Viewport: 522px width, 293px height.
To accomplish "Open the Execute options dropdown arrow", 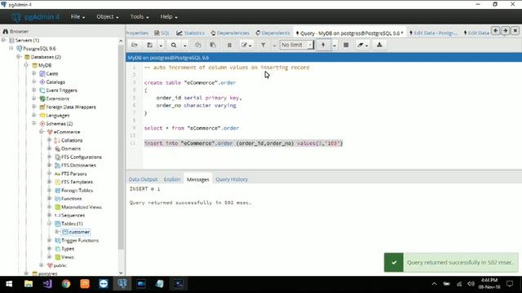I will [x=334, y=46].
